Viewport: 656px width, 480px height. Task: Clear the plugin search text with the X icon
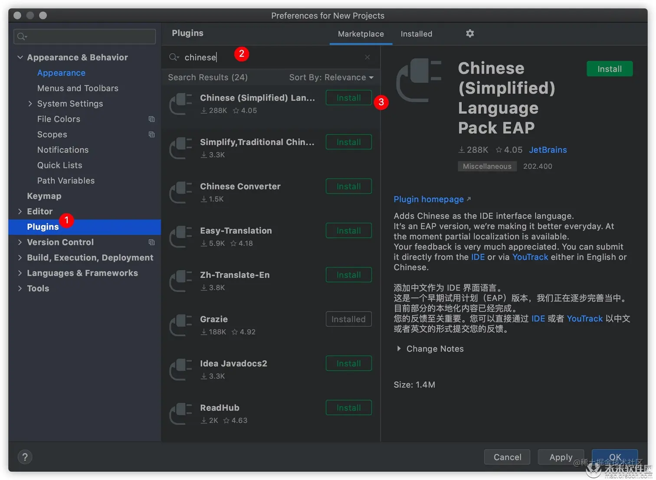point(367,57)
